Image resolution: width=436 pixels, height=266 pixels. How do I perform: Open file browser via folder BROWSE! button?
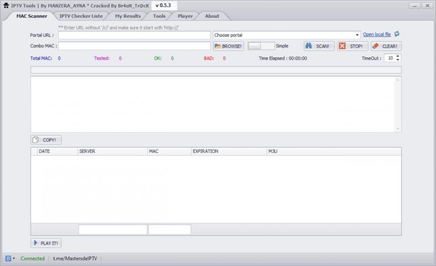click(228, 46)
